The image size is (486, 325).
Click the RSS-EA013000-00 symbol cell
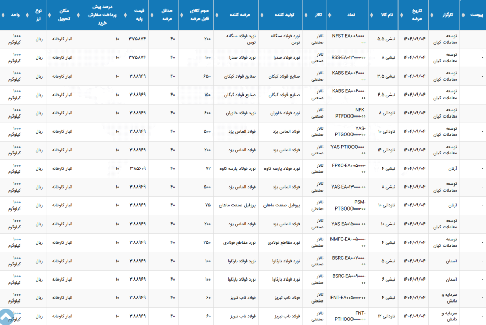point(348,57)
